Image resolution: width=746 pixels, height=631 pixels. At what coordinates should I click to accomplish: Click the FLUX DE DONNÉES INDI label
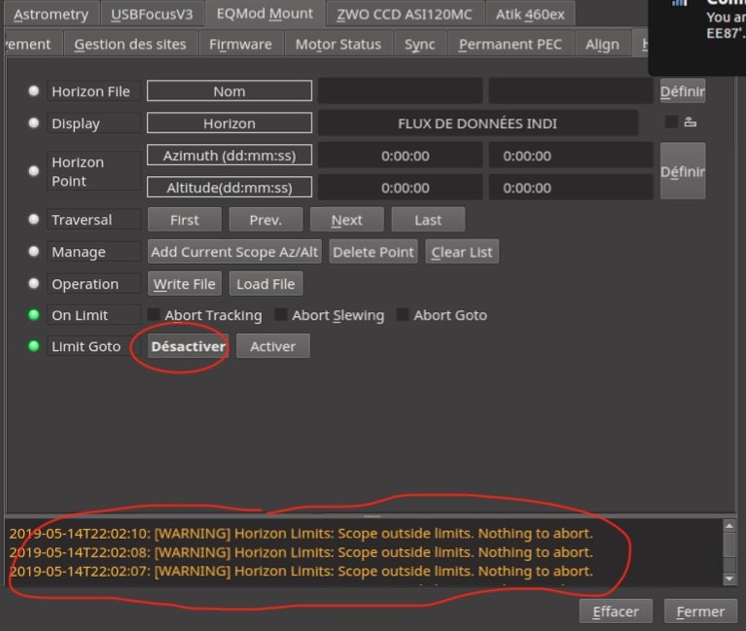[478, 123]
